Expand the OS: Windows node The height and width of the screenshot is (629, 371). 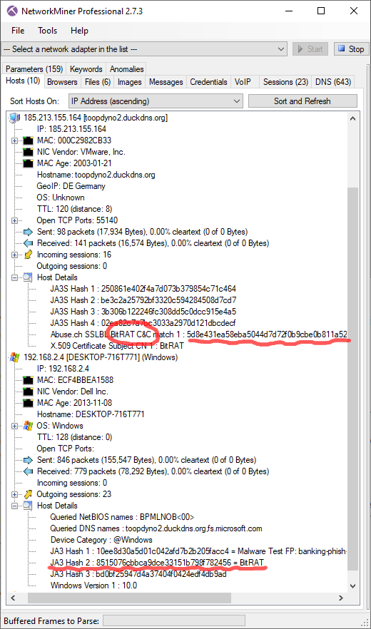(x=15, y=426)
